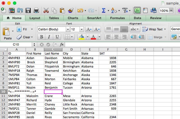Screen dimensions: 180x119
Task: Toggle Align Text Right
Action: pyautogui.click(x=124, y=37)
